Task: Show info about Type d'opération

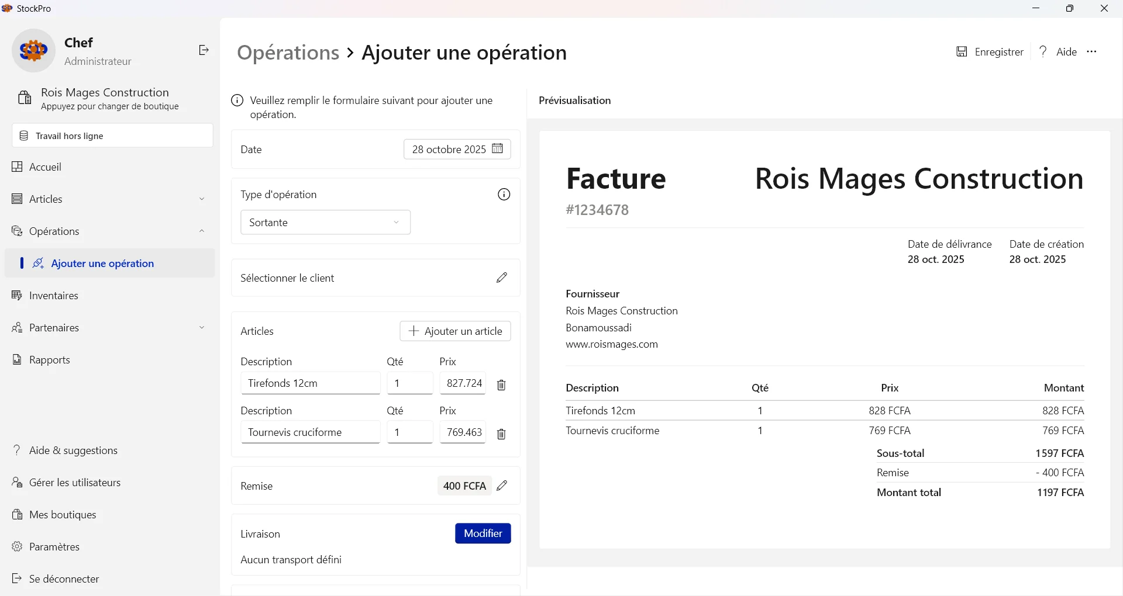Action: 504,195
